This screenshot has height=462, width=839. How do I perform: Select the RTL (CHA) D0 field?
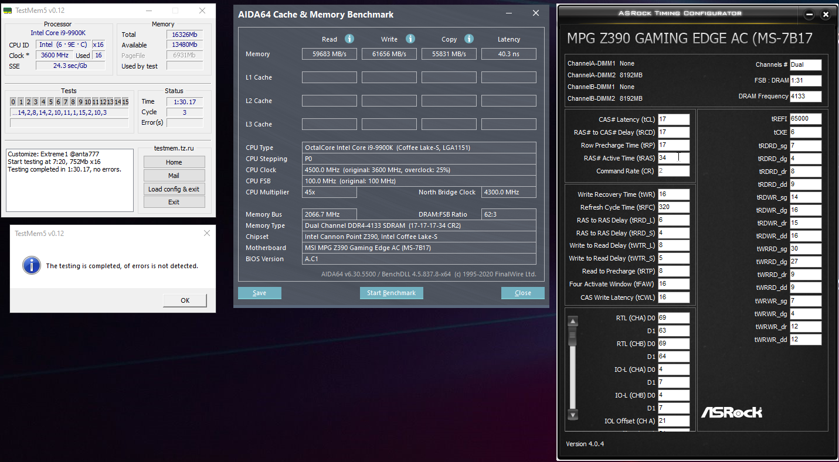tap(674, 318)
